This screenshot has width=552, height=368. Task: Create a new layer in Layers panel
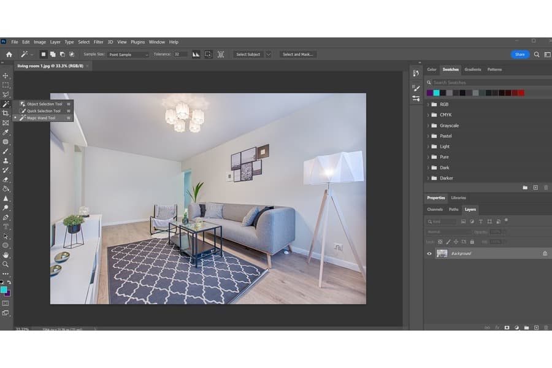(536, 328)
